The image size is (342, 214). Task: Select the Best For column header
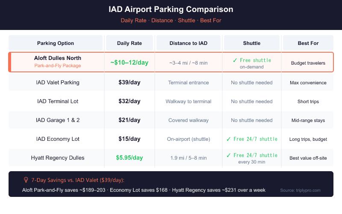308,43
